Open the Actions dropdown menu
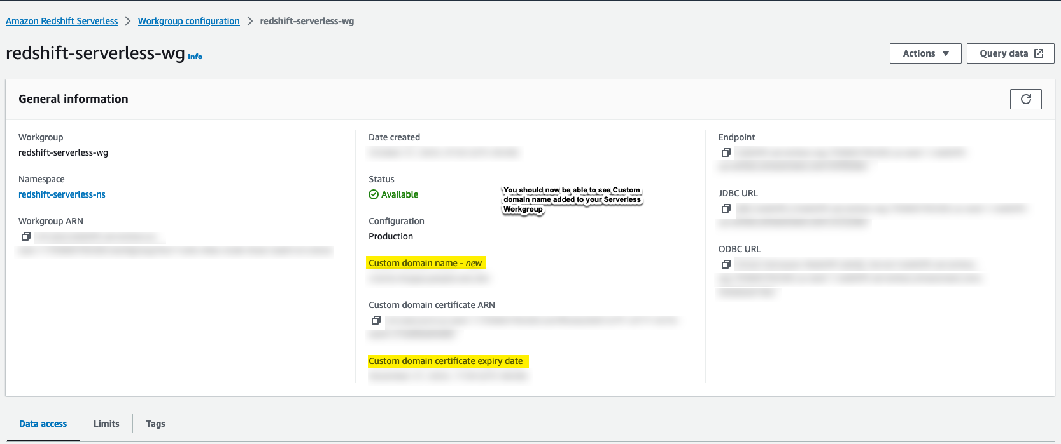This screenshot has width=1061, height=444. pos(925,53)
